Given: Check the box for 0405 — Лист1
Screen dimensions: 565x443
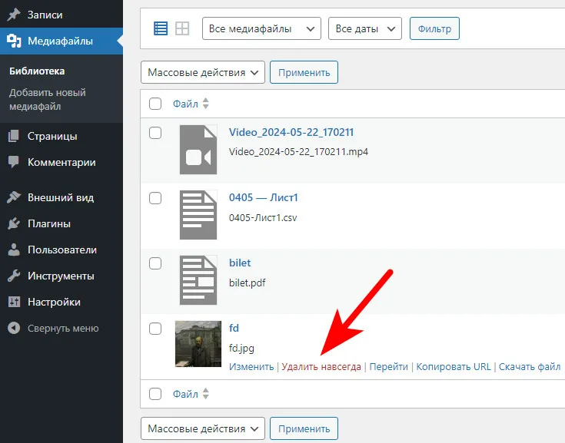Looking at the screenshot, I should click(x=155, y=198).
